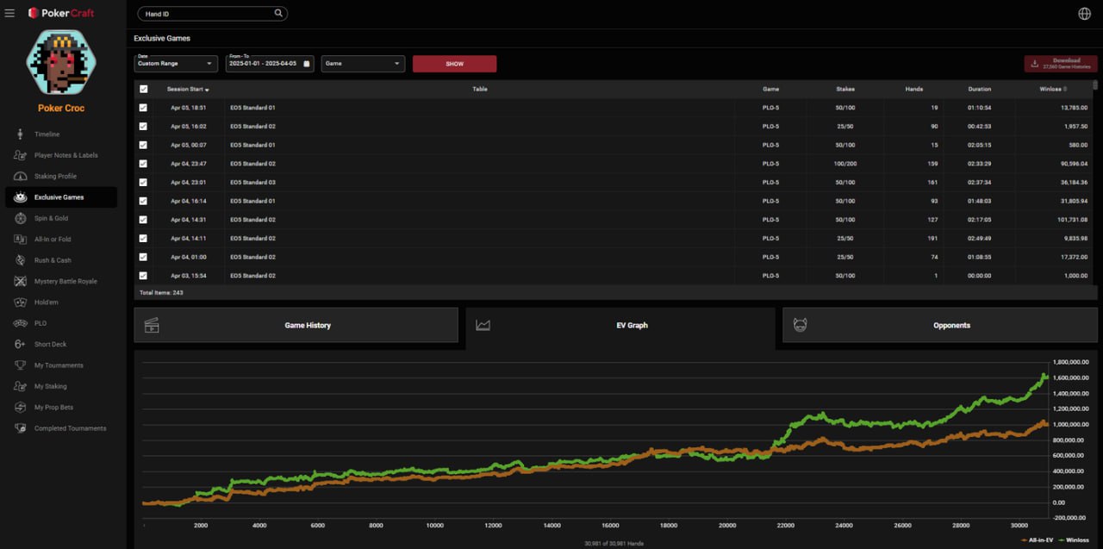
Task: Open My Tournaments page link
Action: pyautogui.click(x=59, y=365)
